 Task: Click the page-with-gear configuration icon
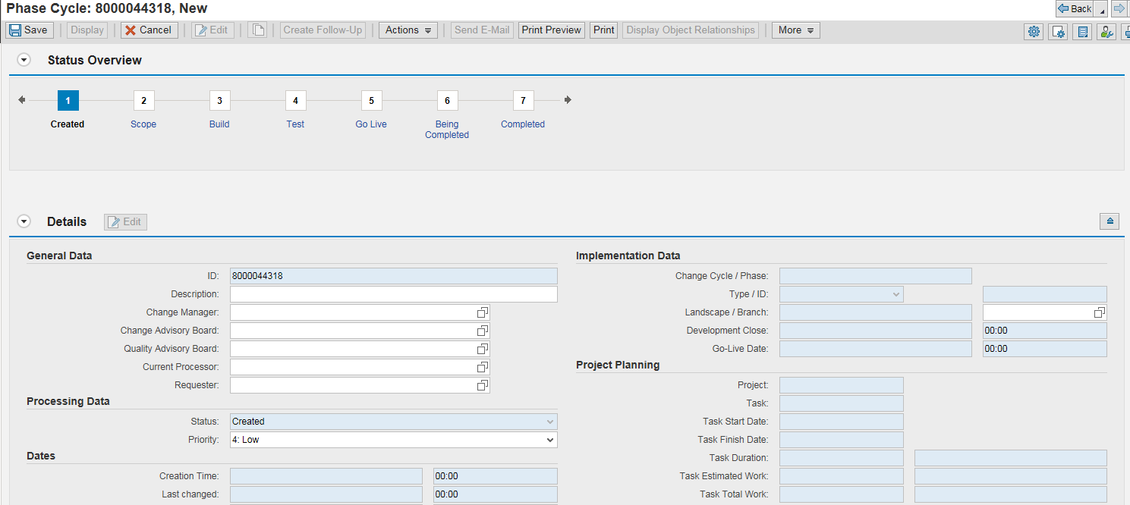(x=1058, y=31)
